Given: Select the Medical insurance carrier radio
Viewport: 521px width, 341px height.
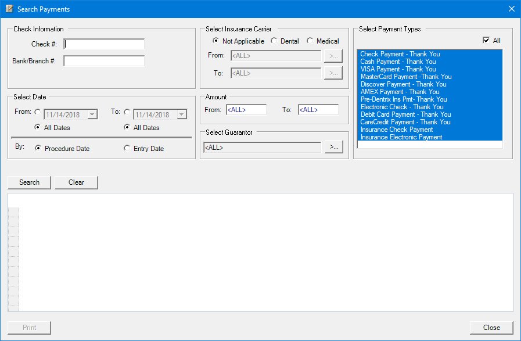Looking at the screenshot, I should (x=310, y=41).
